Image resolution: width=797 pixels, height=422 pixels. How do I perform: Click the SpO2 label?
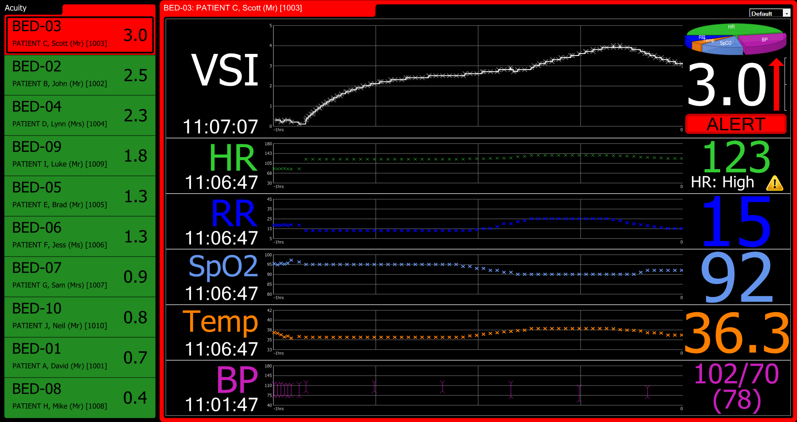point(223,266)
